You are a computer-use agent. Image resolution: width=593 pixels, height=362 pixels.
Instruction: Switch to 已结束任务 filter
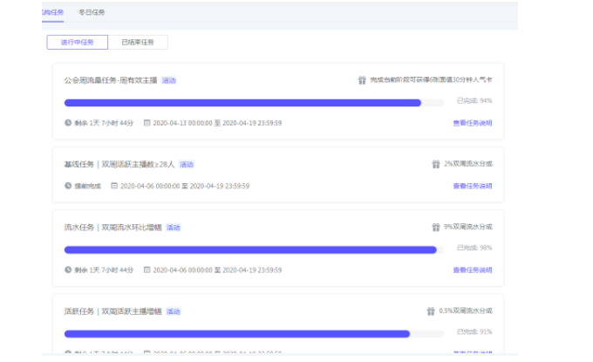tap(138, 42)
